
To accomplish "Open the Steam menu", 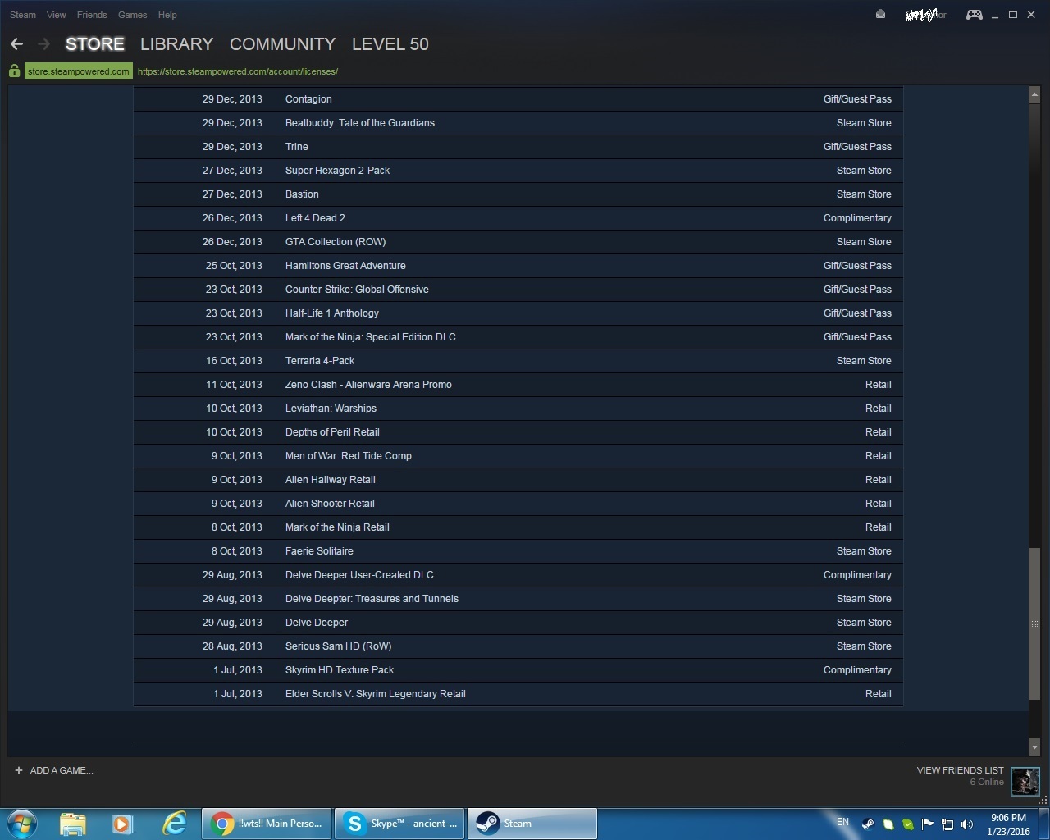I will point(23,15).
